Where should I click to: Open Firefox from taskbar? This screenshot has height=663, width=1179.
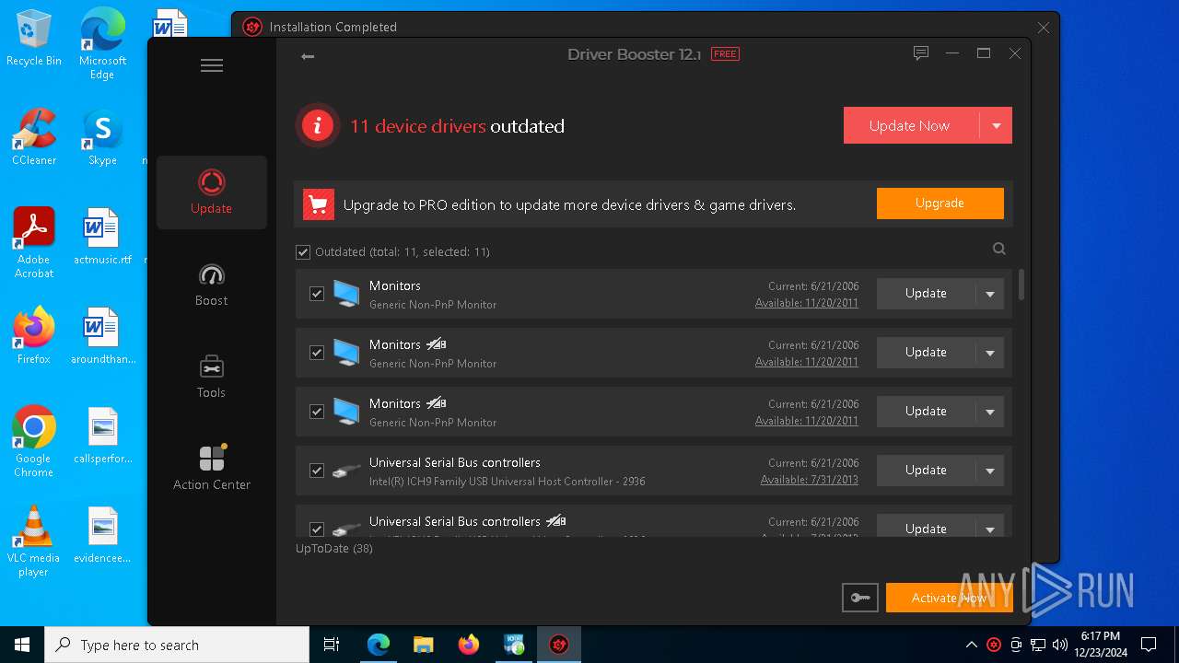(468, 645)
